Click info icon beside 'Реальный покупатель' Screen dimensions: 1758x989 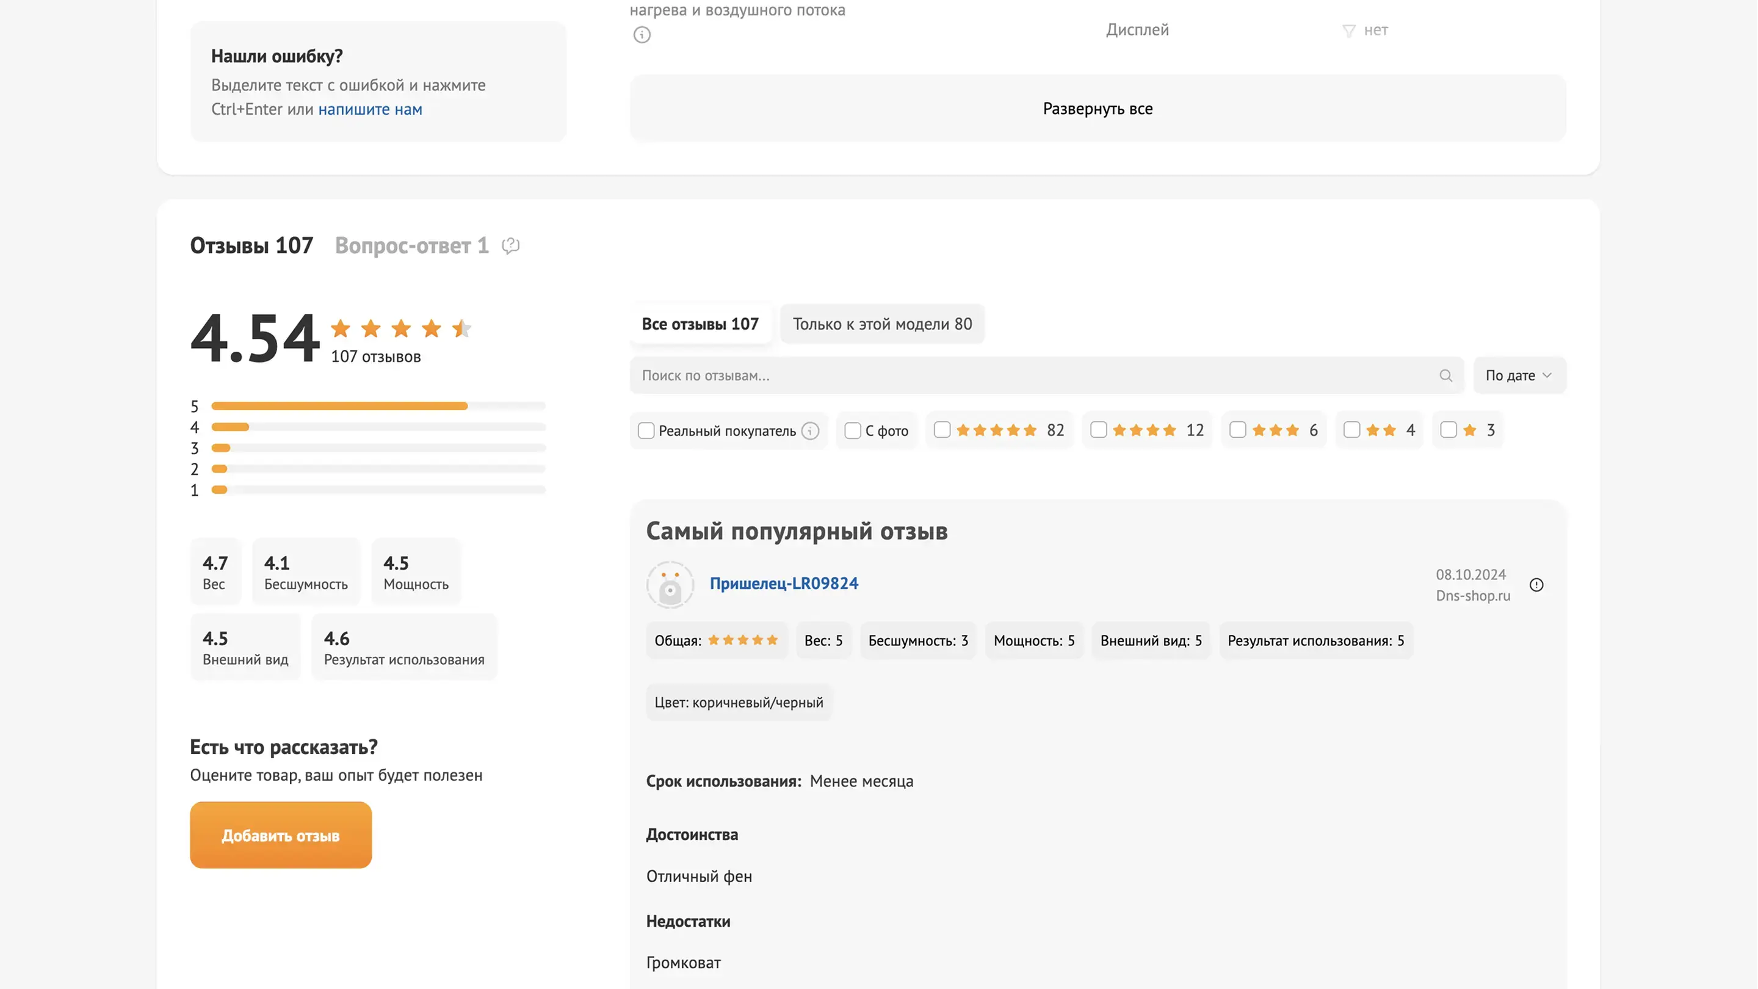pyautogui.click(x=810, y=430)
